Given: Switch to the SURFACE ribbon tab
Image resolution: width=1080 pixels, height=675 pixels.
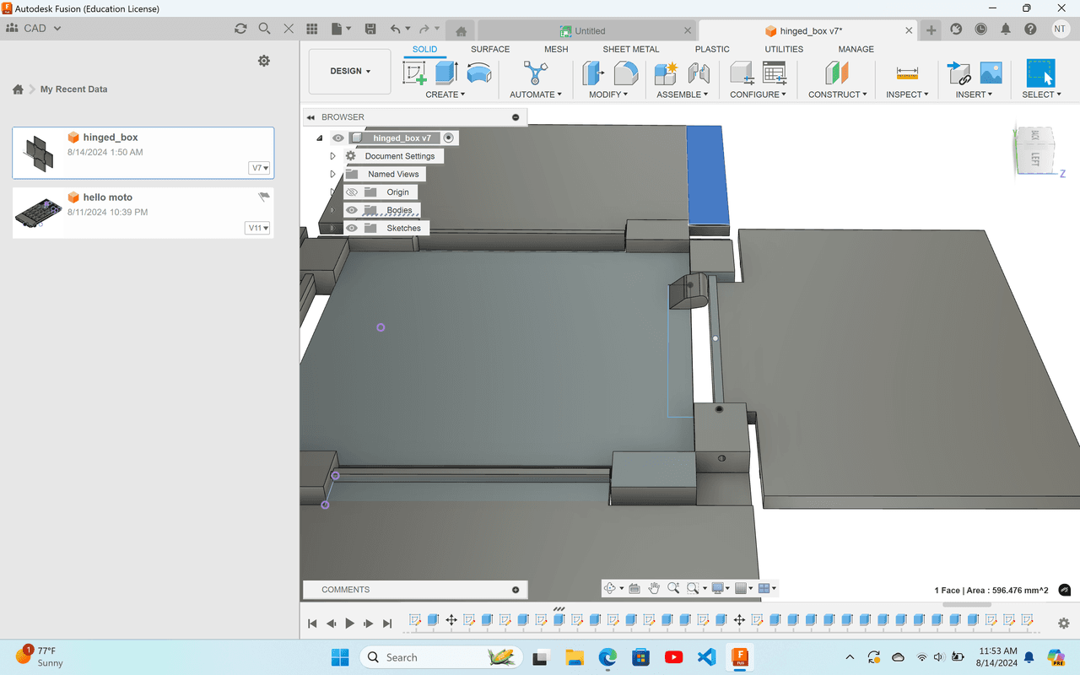Looking at the screenshot, I should (490, 49).
